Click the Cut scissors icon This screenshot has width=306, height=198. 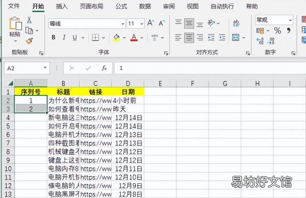click(29, 20)
